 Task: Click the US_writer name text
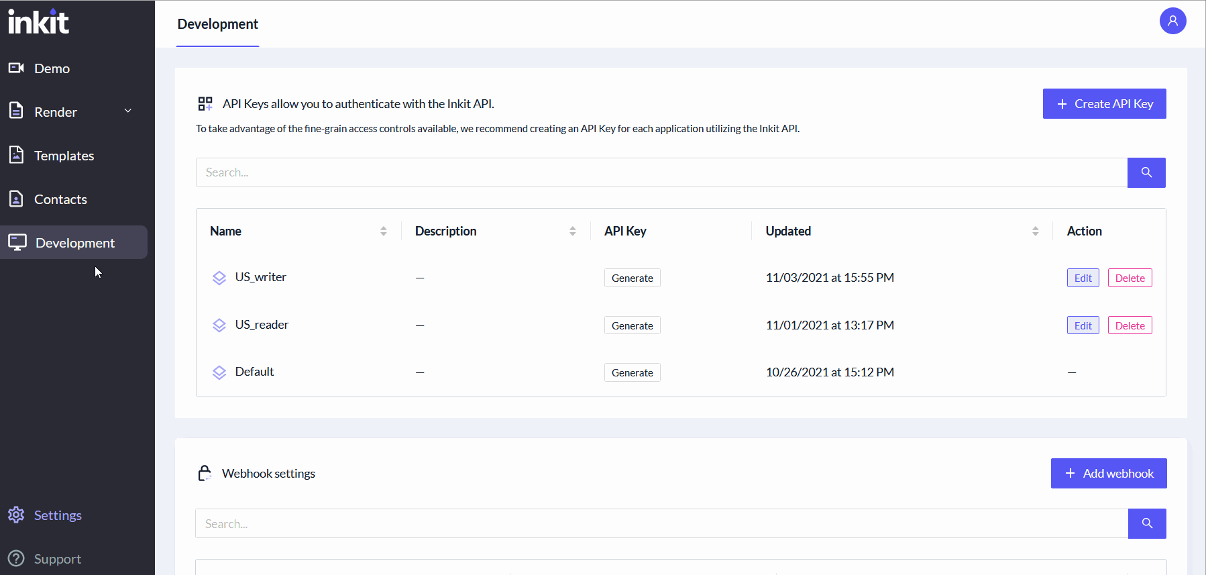(260, 277)
